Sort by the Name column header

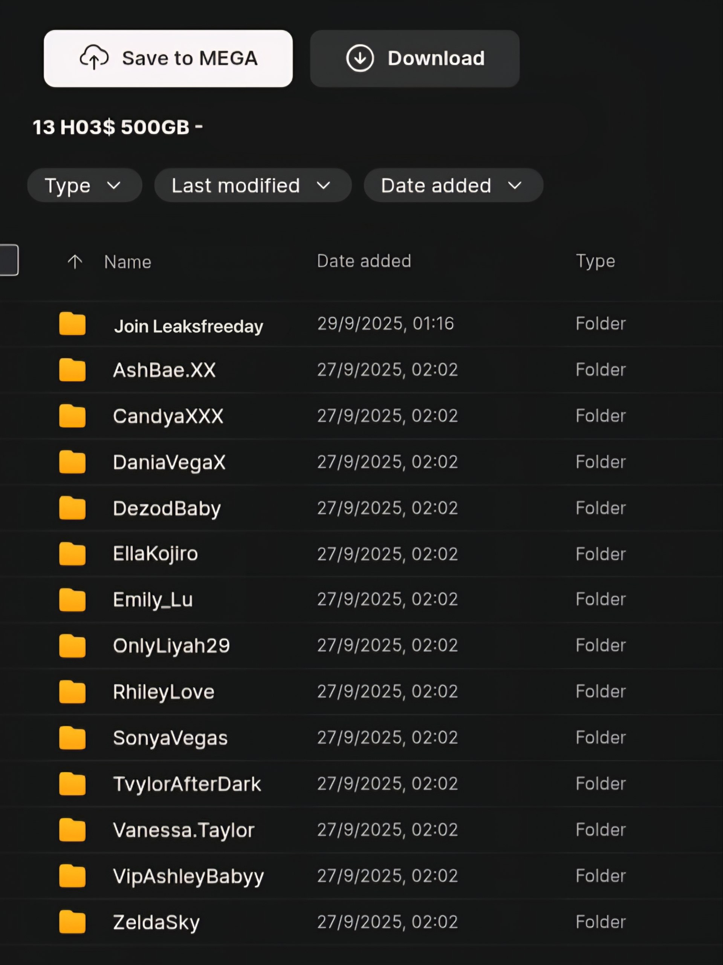pos(127,262)
